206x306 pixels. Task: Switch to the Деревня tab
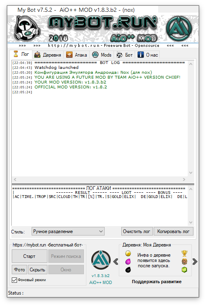point(47,55)
